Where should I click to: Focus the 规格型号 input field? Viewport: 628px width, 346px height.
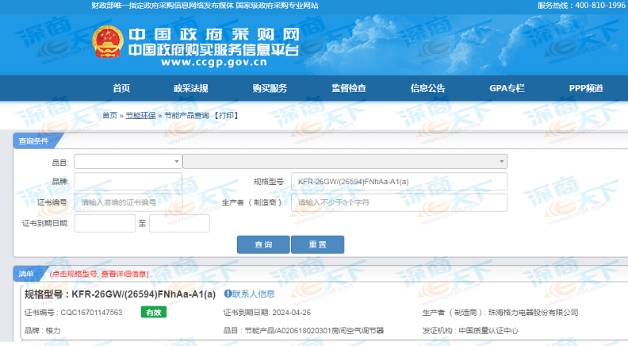click(400, 182)
